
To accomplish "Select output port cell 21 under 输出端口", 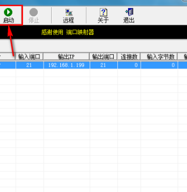I will coord(103,65).
